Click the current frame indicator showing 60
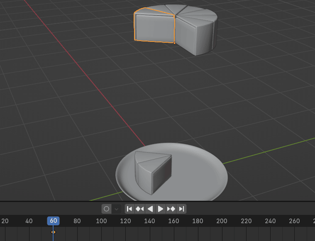The width and height of the screenshot is (315, 241). 53,221
